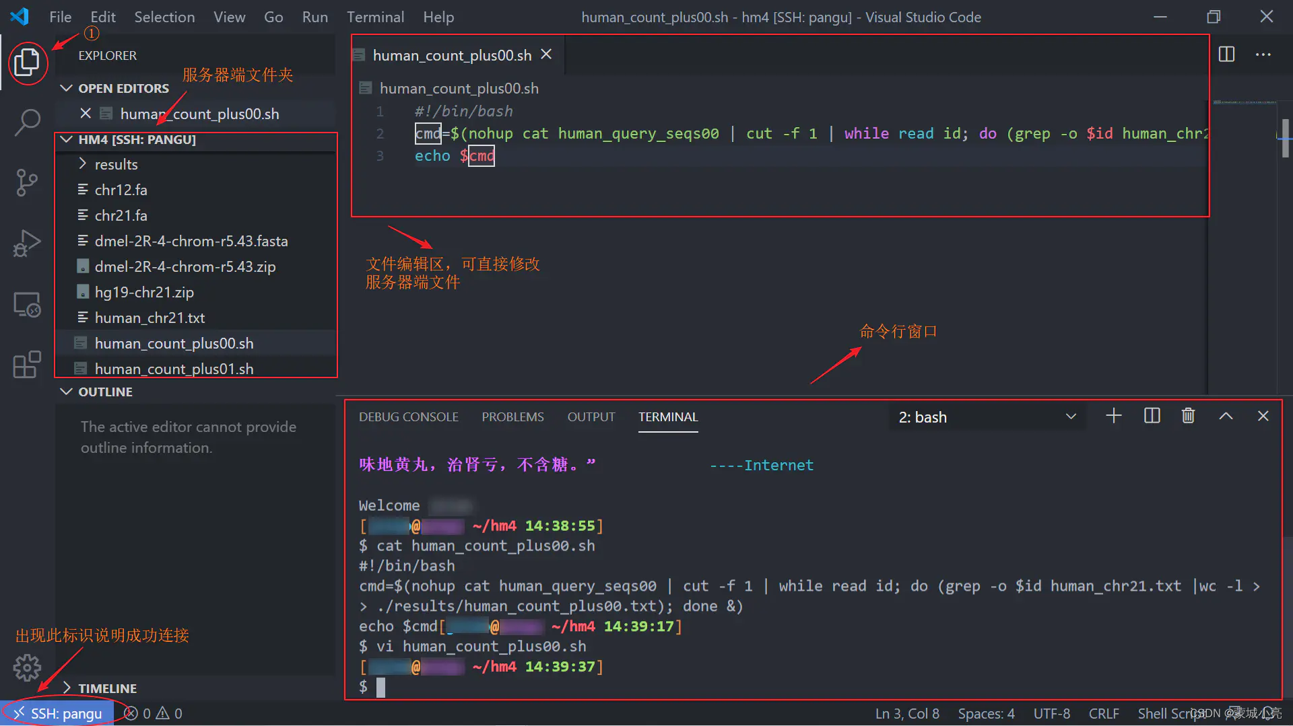Open the Terminal menu

tap(375, 17)
